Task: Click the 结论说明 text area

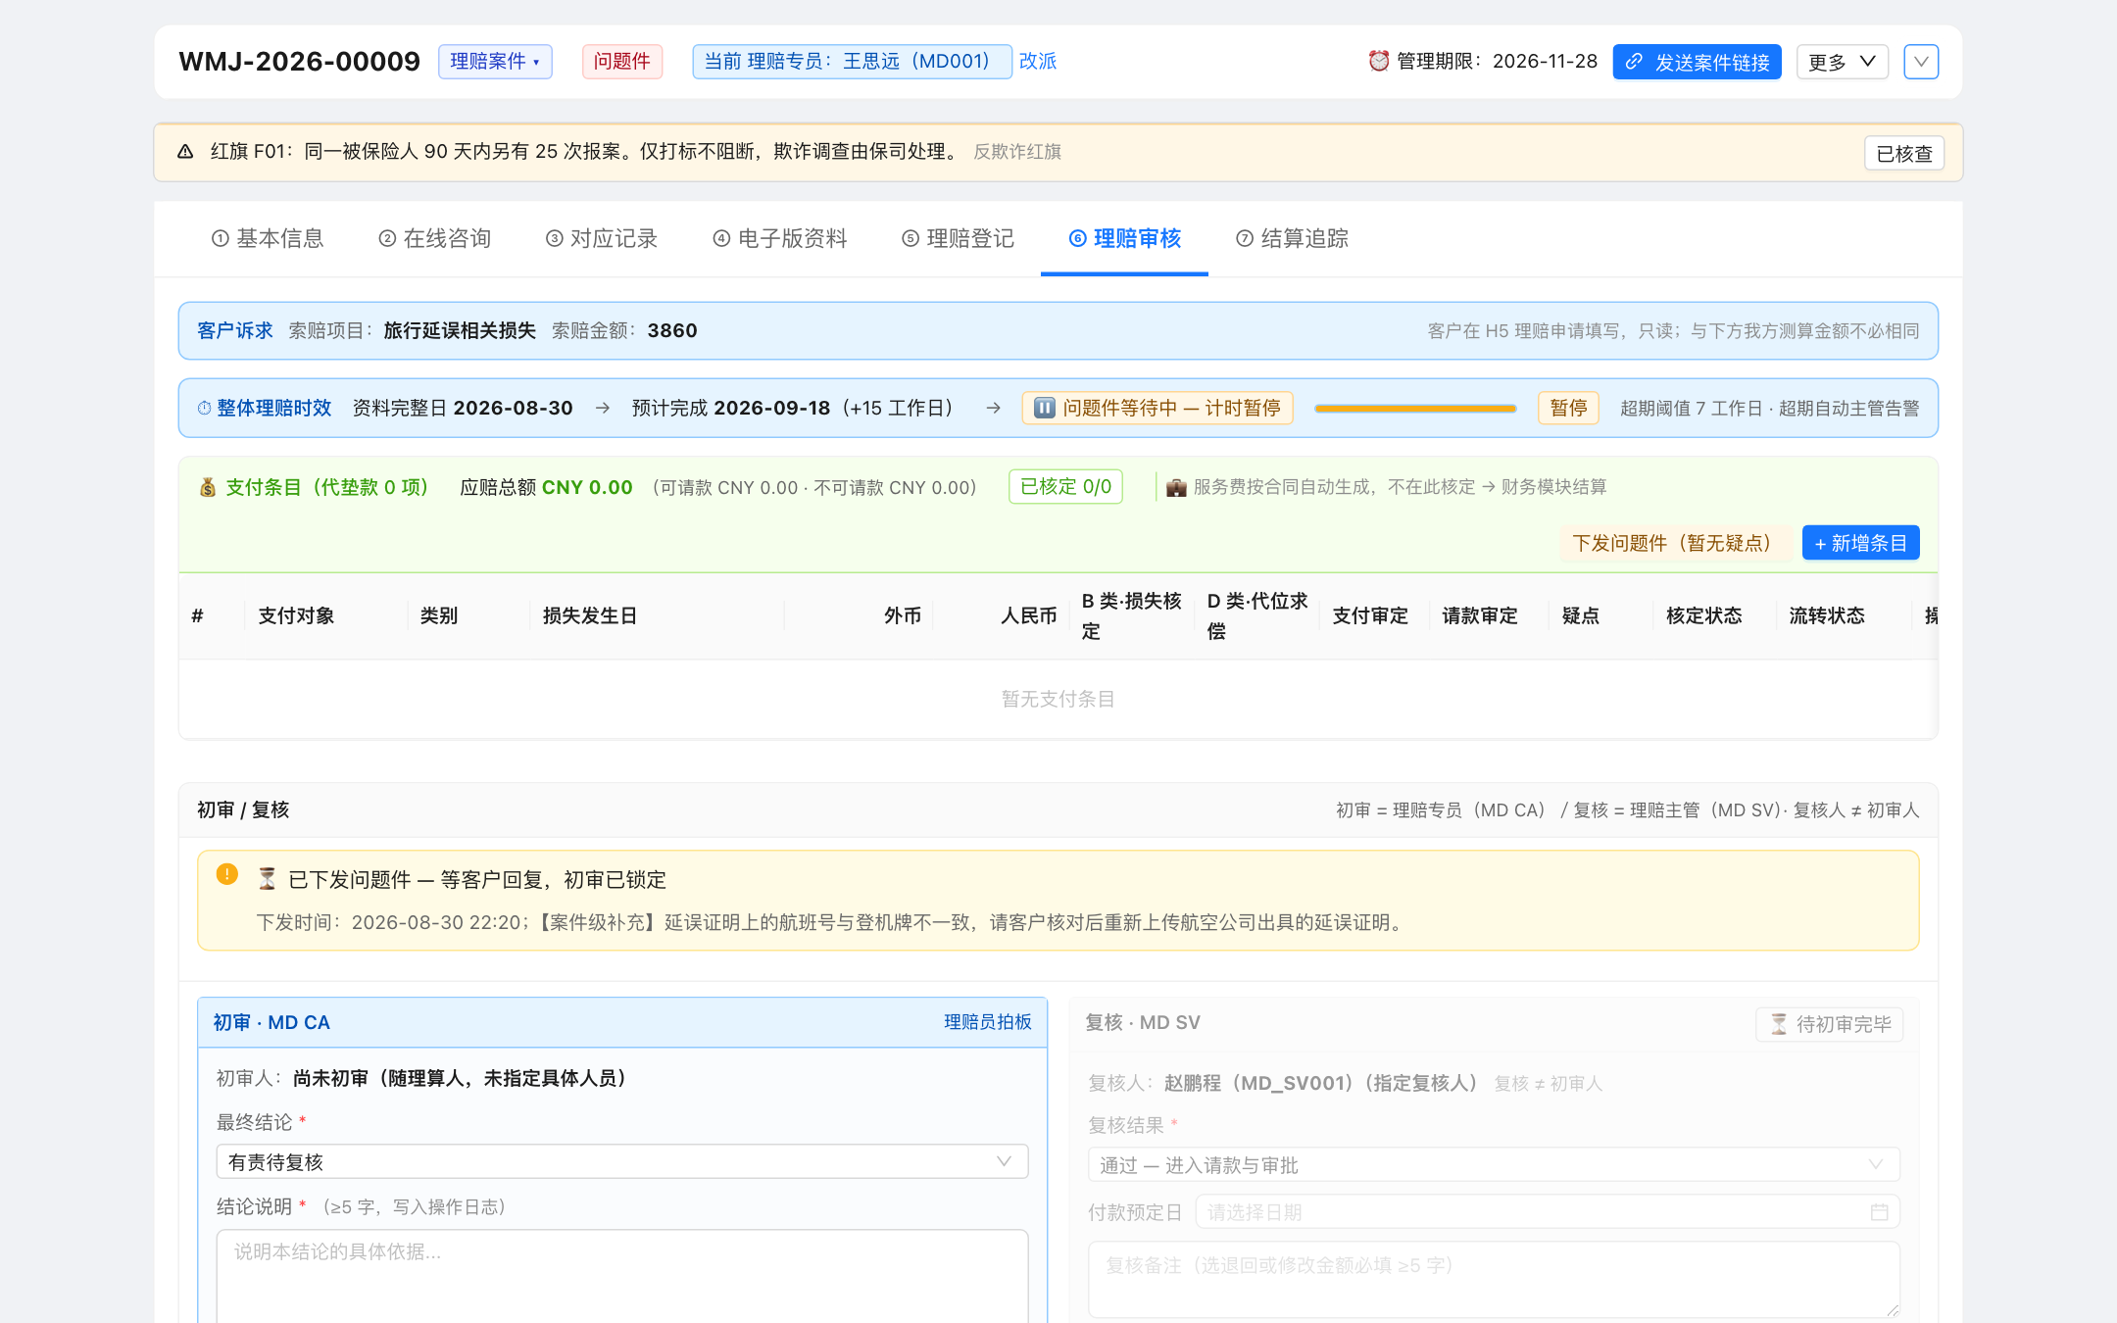Action: pyautogui.click(x=622, y=1278)
